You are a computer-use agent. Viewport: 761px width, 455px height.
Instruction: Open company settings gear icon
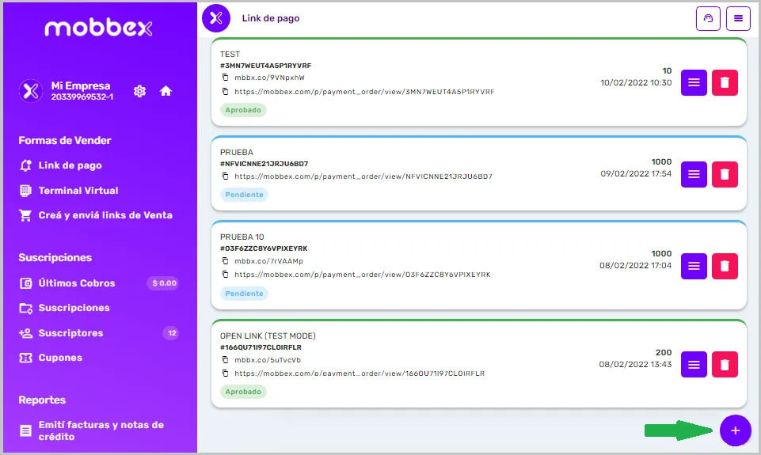pos(140,91)
